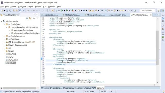This screenshot has height=93, width=165.
Task: Click the New wizard toolbar icon
Action: point(2,11)
